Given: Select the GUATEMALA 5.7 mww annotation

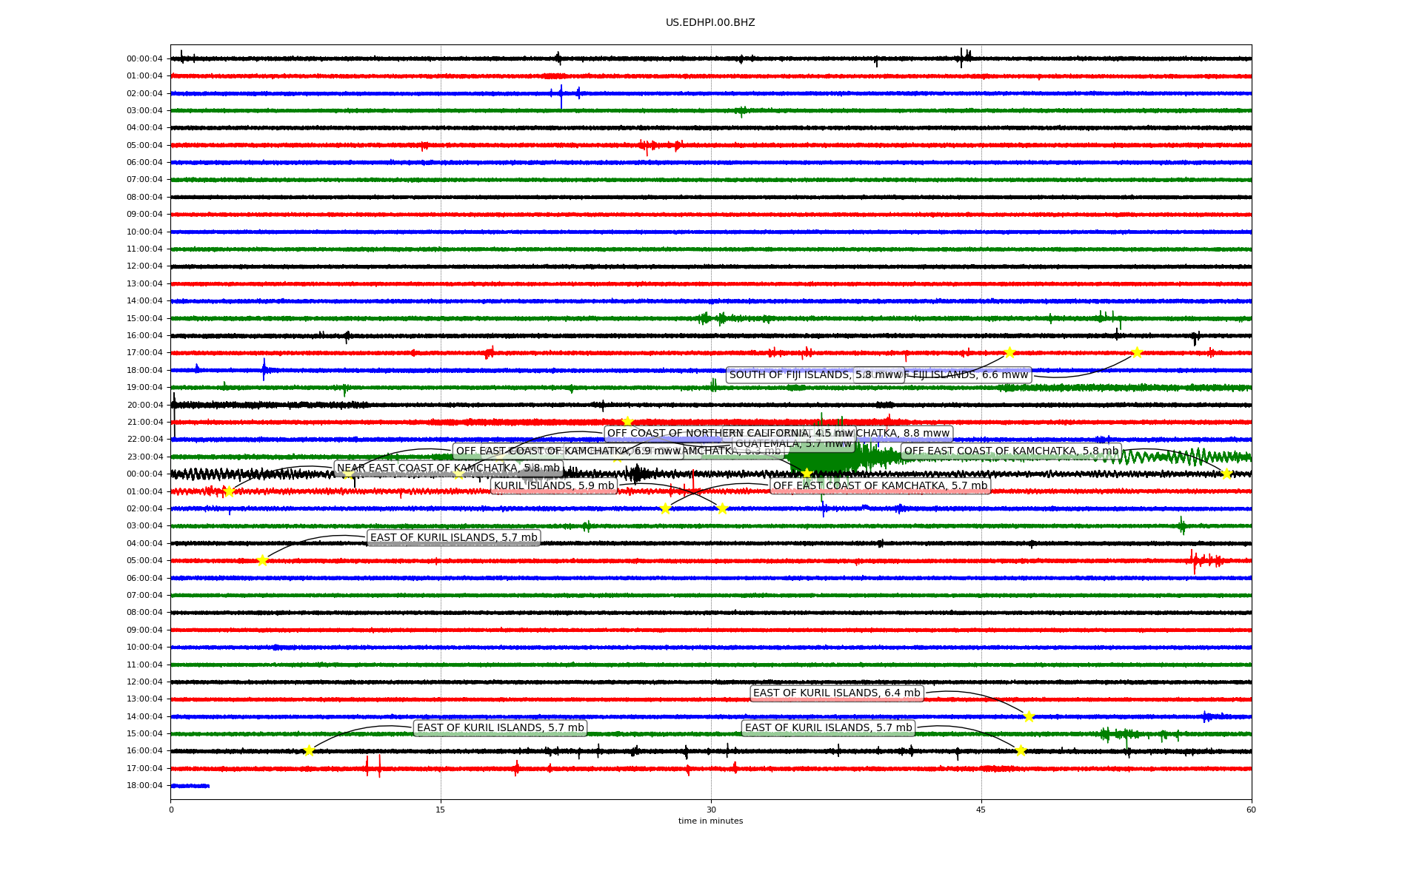Looking at the screenshot, I should 793,444.
